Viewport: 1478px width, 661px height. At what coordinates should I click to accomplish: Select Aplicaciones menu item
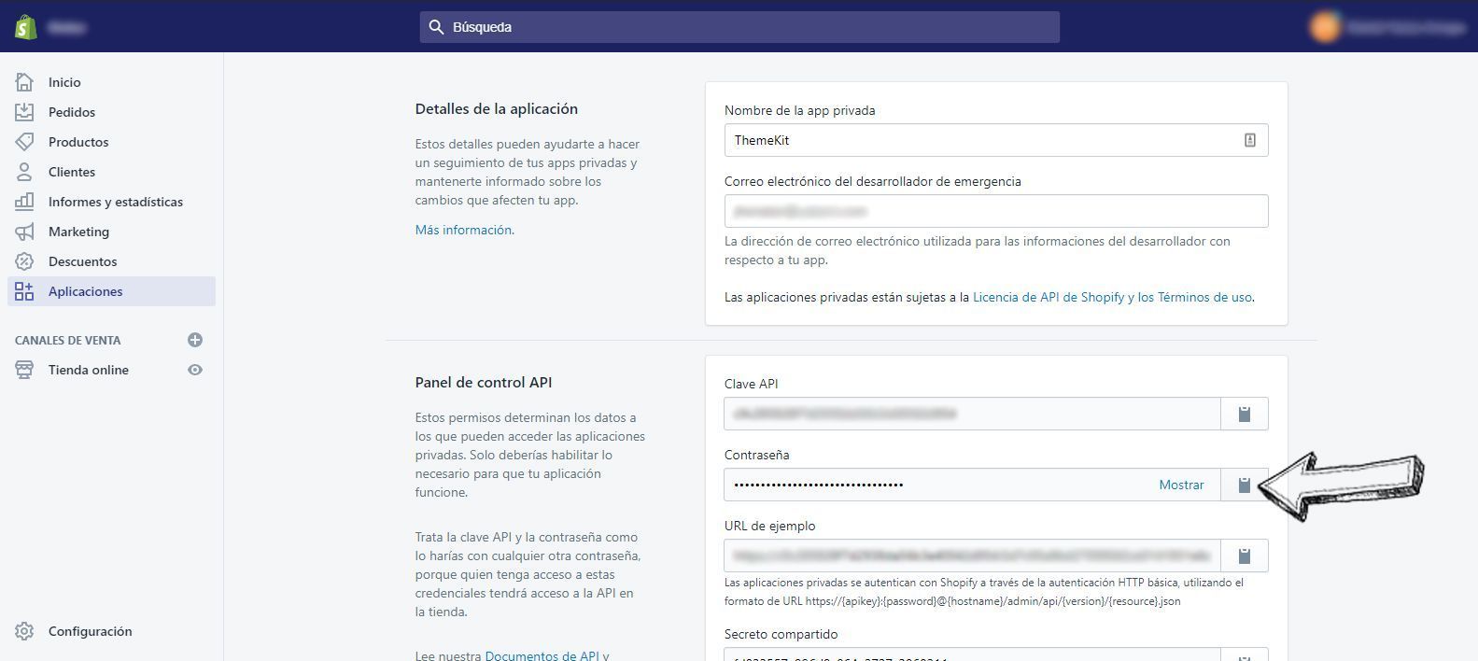(112, 291)
